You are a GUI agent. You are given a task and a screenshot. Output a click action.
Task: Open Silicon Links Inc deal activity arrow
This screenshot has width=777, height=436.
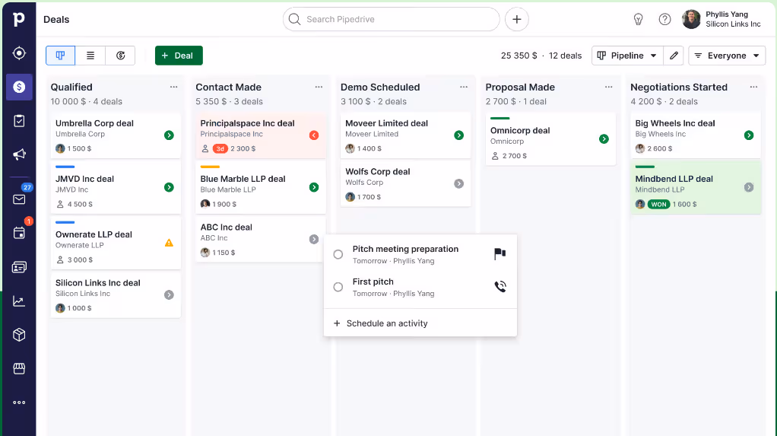point(169,295)
